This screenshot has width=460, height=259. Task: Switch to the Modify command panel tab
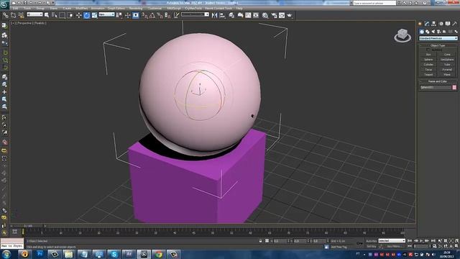coord(427,24)
